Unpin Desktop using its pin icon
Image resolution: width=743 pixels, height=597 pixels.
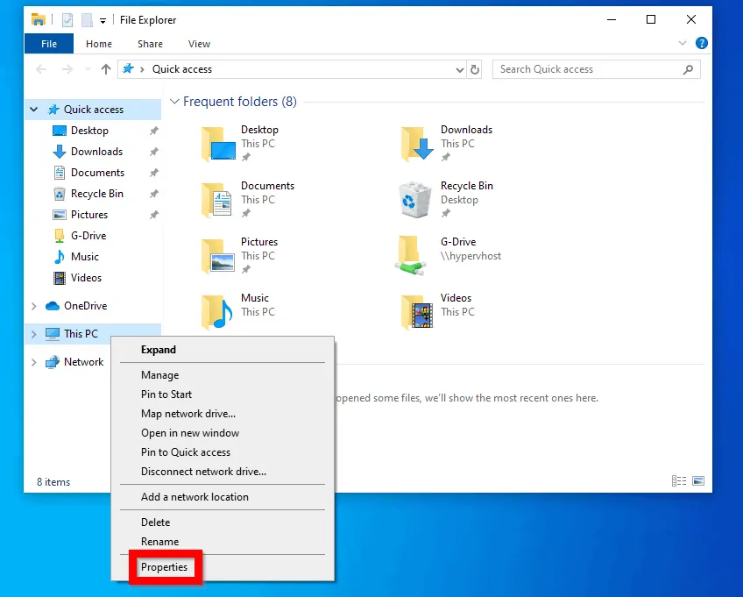154,130
